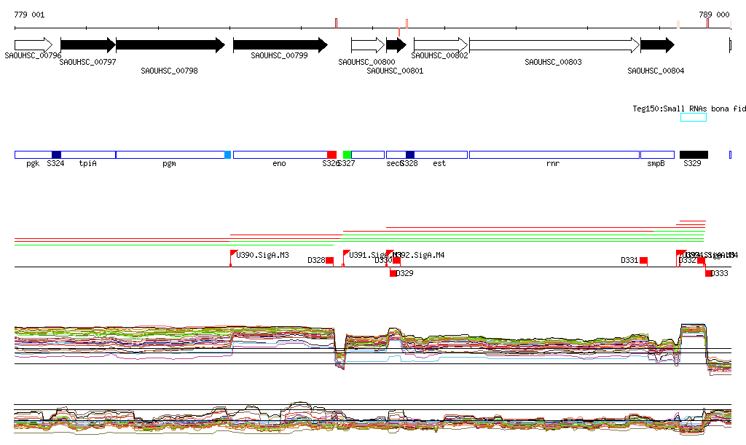This screenshot has width=746, height=445.
Task: Select the SAOUHSC_00800 white gene arrow
Action: click(x=367, y=44)
